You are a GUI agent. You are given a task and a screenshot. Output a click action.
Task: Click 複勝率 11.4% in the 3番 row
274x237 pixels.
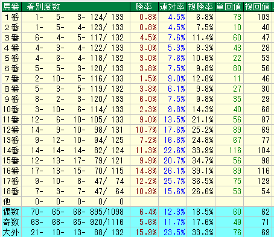pyautogui.click(x=203, y=38)
